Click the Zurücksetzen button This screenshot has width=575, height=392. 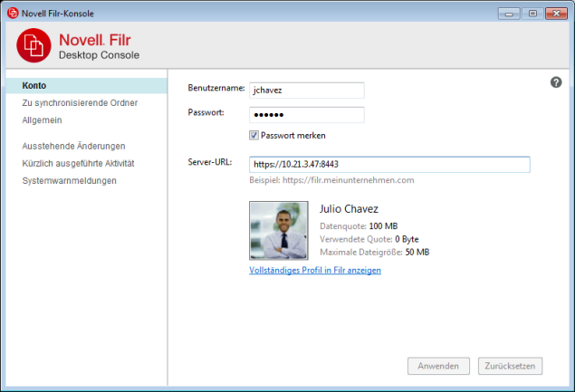click(510, 366)
